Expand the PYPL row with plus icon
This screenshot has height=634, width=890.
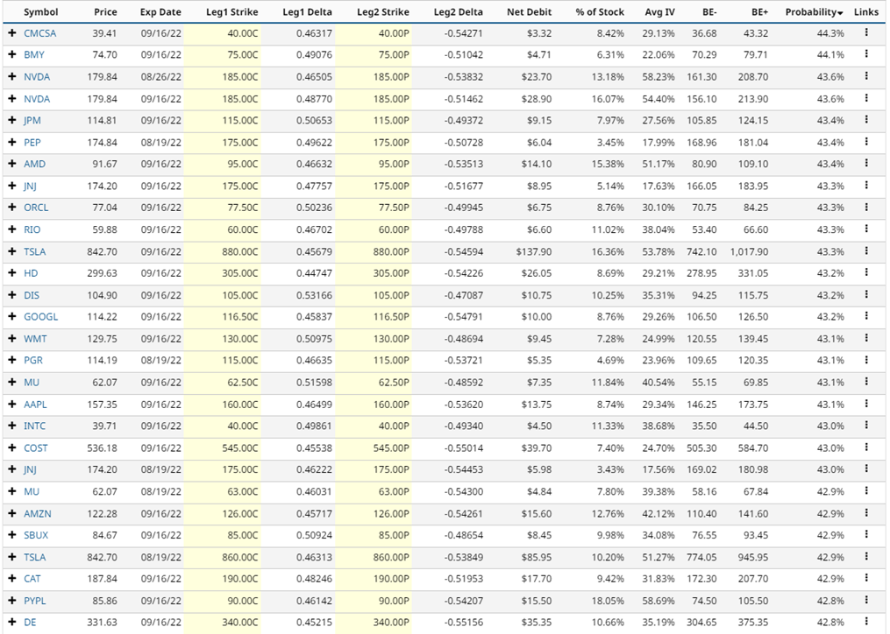click(x=12, y=601)
